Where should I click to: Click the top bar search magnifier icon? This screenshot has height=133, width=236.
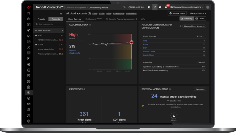125,7
